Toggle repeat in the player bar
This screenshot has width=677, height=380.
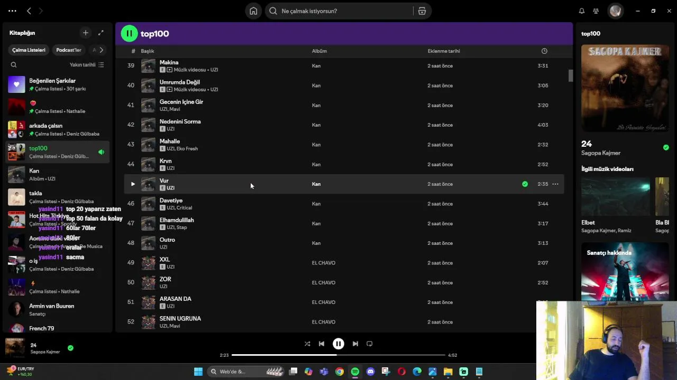coord(370,344)
